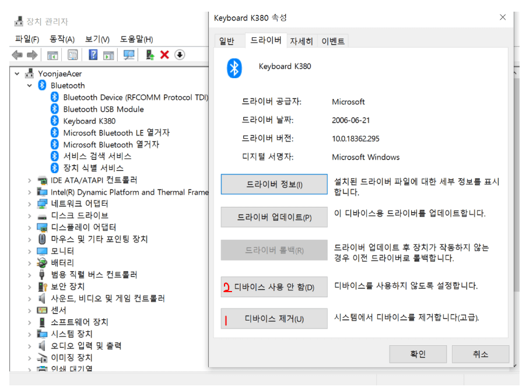526x390 pixels.
Task: Cancel with the 취소 button
Action: tap(481, 354)
